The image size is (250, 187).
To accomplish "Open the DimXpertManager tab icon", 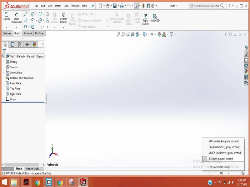I will coord(27,44).
